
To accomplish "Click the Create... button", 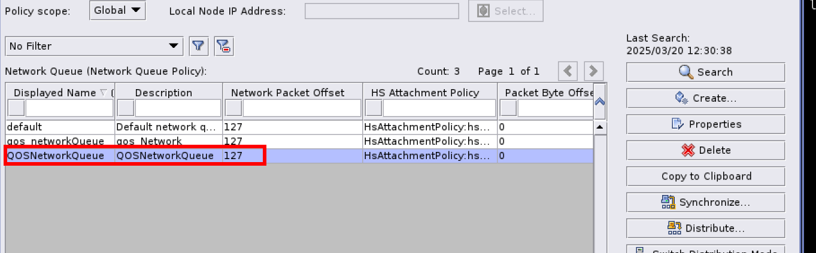I will (x=705, y=98).
